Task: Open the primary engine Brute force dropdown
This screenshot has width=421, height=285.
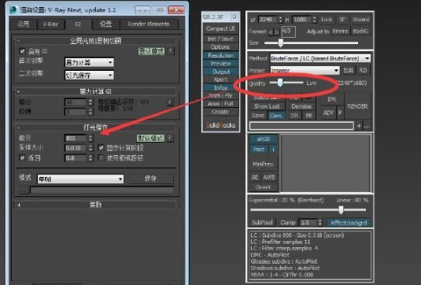Action: 89,62
